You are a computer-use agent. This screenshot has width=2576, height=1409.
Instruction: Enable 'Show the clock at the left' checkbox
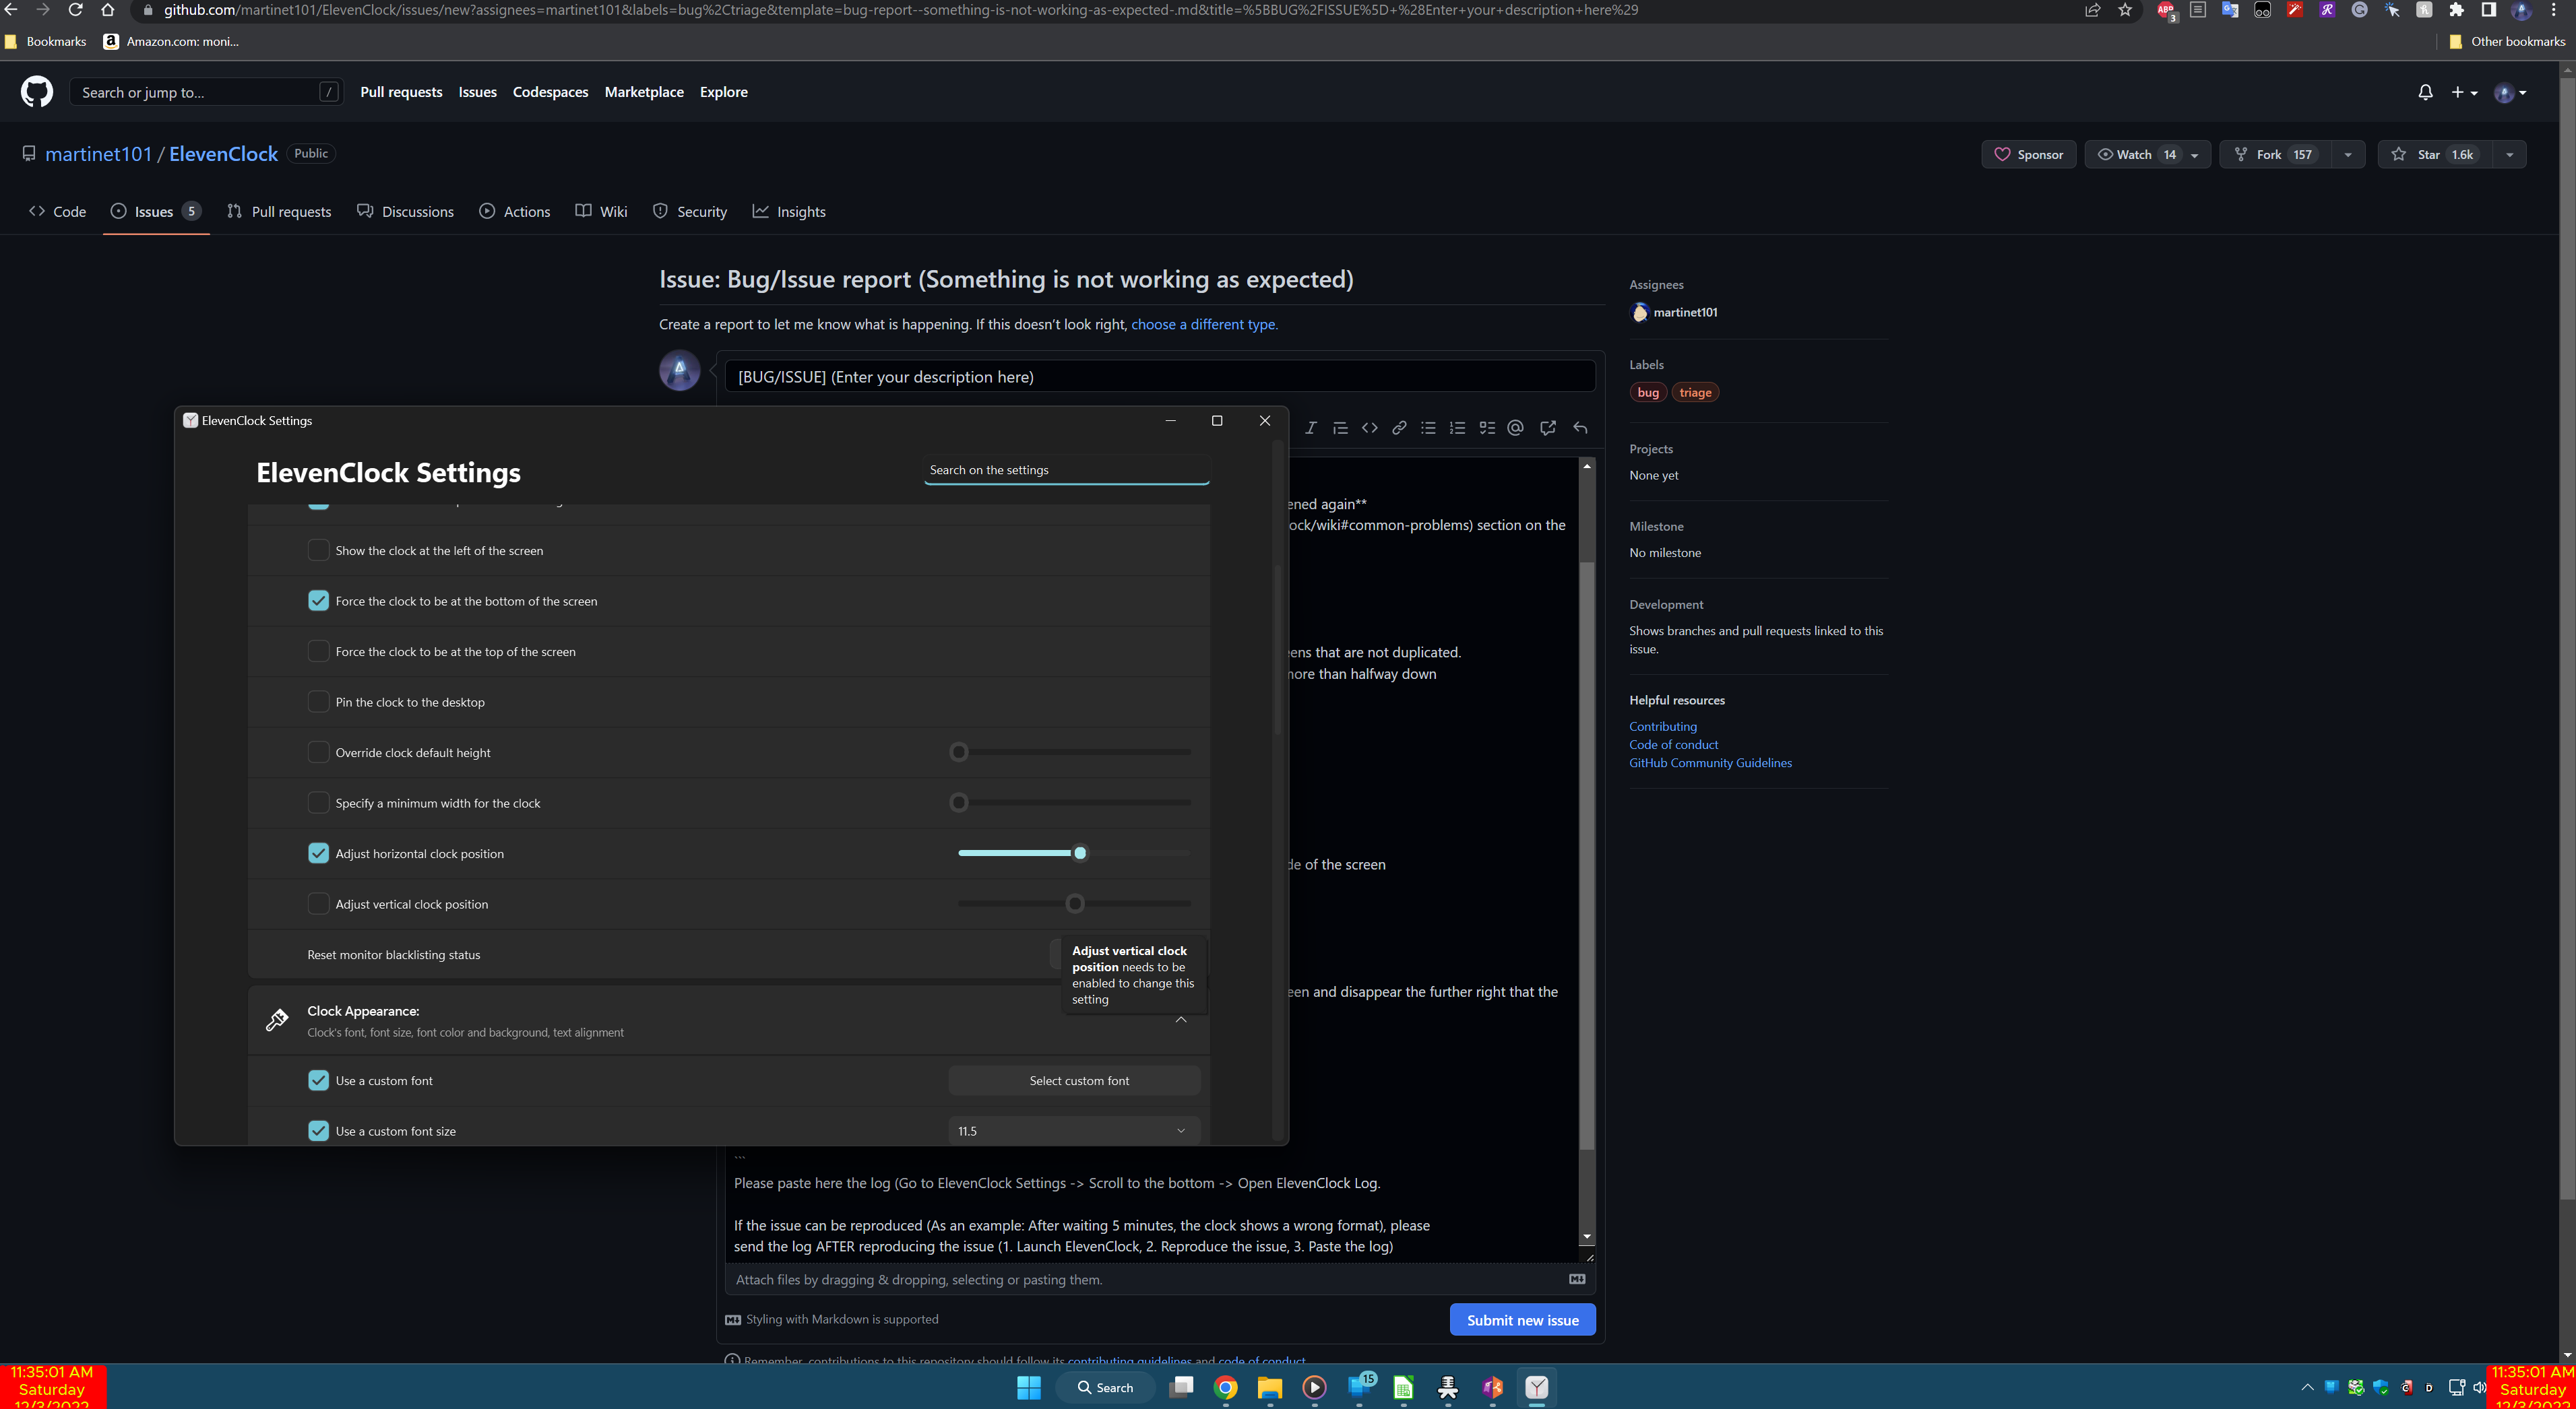coord(318,551)
